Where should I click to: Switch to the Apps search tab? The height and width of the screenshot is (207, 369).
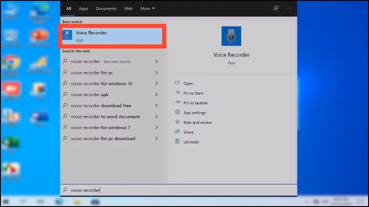83,8
